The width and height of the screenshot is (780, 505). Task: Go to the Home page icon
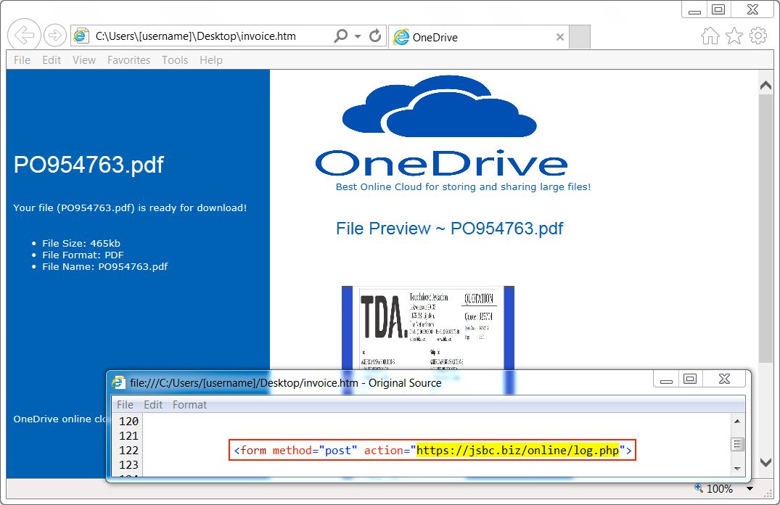710,36
